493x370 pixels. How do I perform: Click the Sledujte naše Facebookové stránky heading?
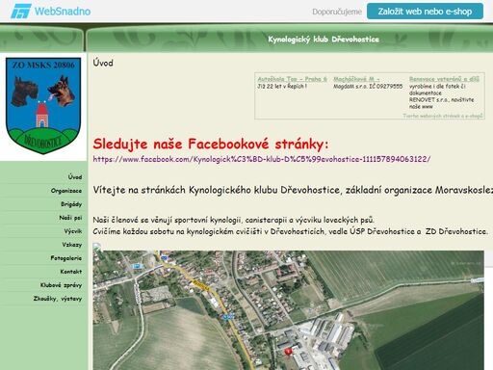point(211,144)
